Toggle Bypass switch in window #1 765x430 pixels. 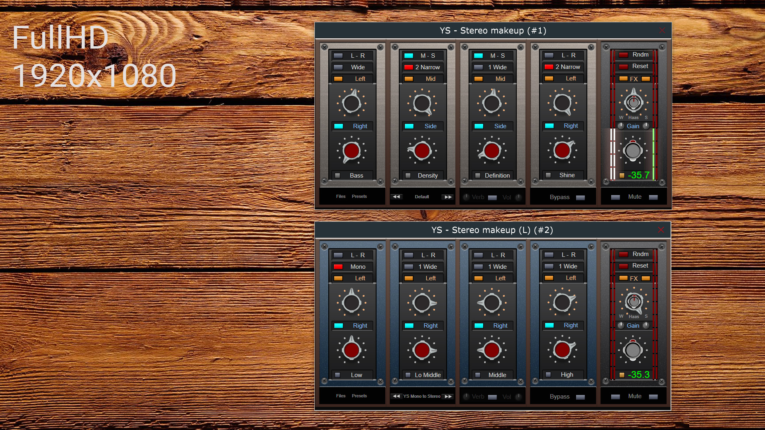[x=581, y=197]
